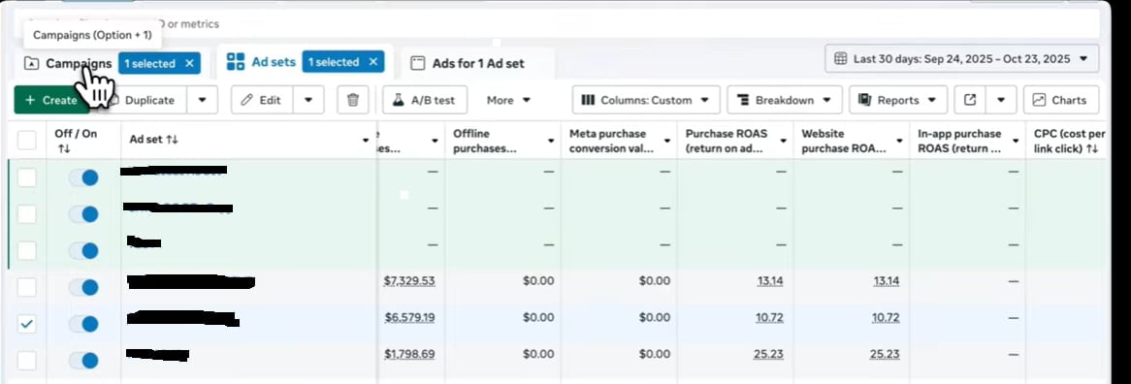Viewport: 1131px width, 384px height.
Task: Click 25.23 under Website purchase ROAS
Action: tap(885, 354)
